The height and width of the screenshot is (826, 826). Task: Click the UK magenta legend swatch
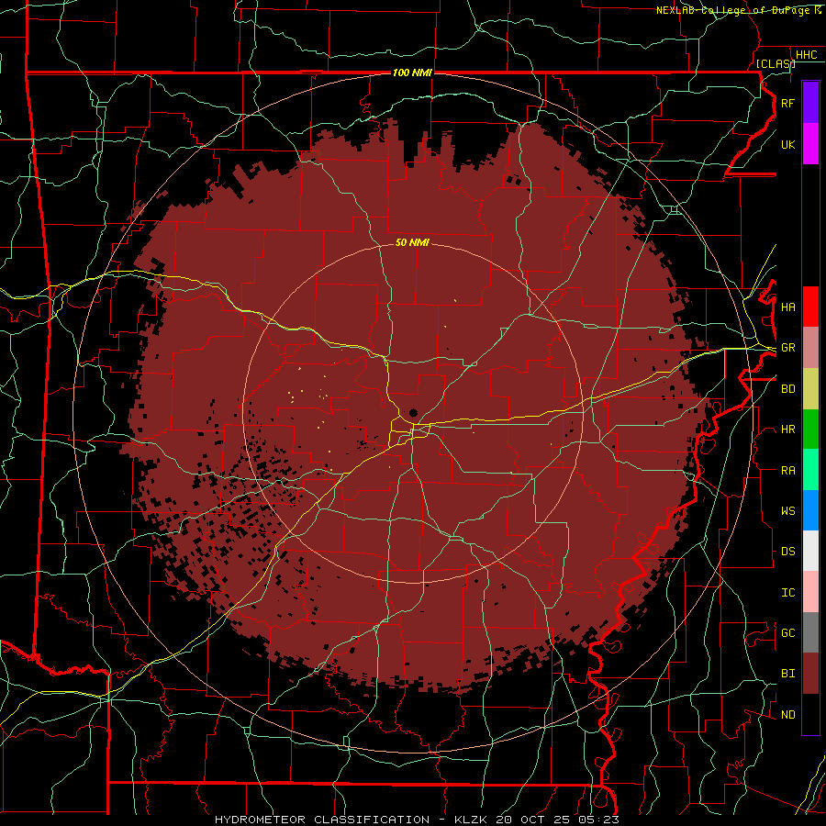click(810, 144)
